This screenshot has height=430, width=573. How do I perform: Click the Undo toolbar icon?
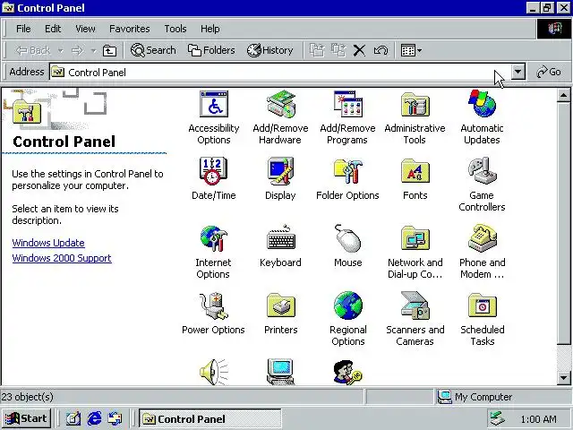pyautogui.click(x=381, y=50)
